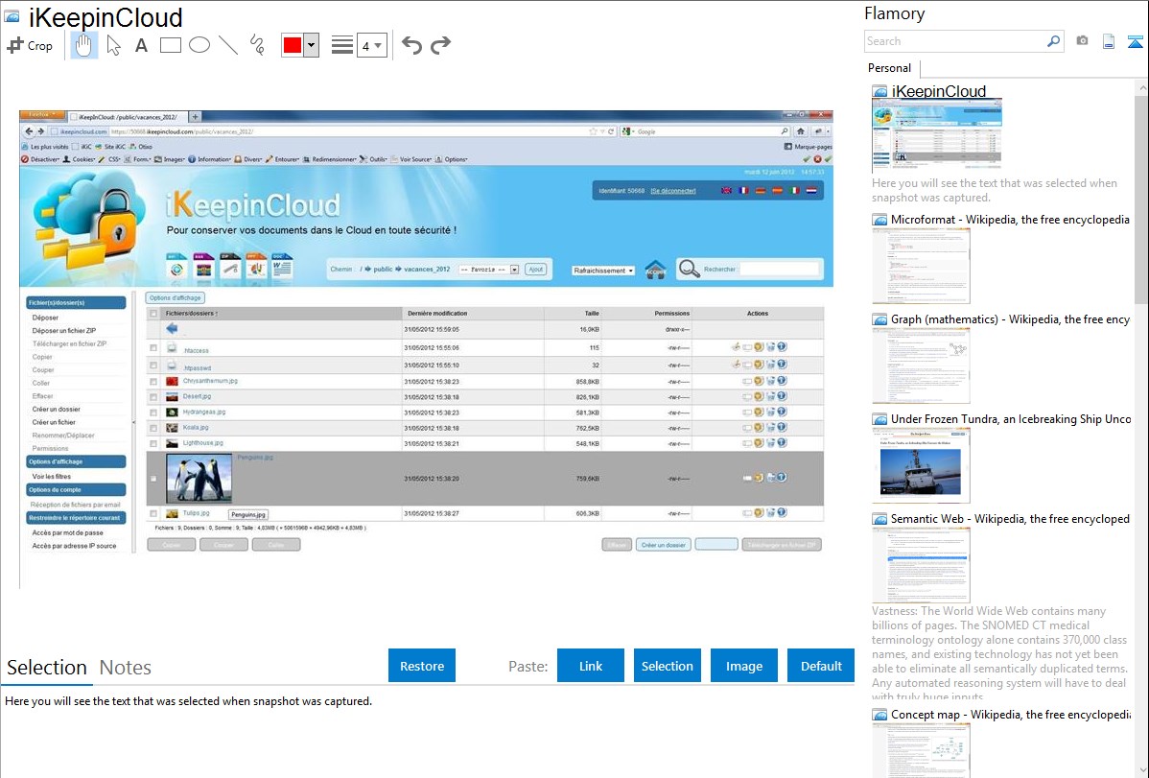
Task: Open the annotation color dropdown arrow
Action: (312, 45)
